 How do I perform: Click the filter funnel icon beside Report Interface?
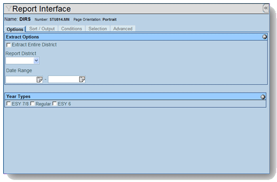point(9,9)
